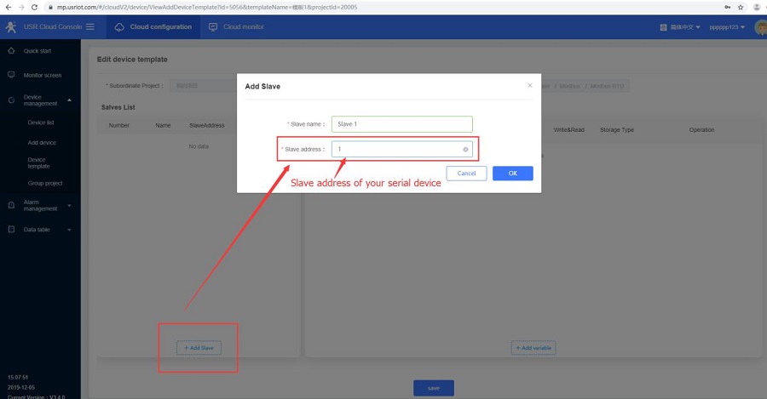Click the browser back arrow
This screenshot has height=399, width=767.
coord(9,8)
